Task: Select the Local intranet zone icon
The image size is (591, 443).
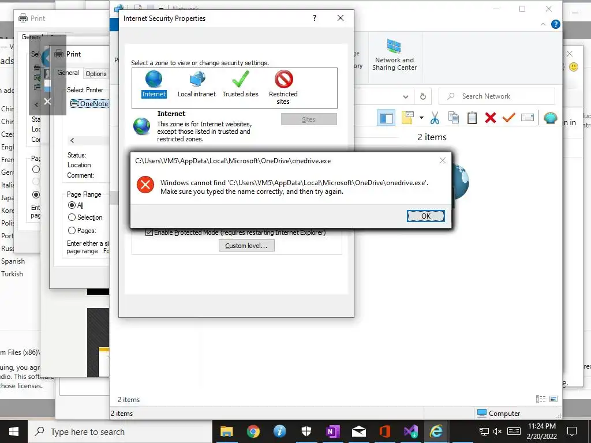Action: pyautogui.click(x=197, y=84)
